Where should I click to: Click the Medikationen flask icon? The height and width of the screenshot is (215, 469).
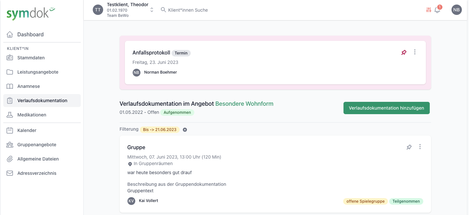click(x=10, y=115)
